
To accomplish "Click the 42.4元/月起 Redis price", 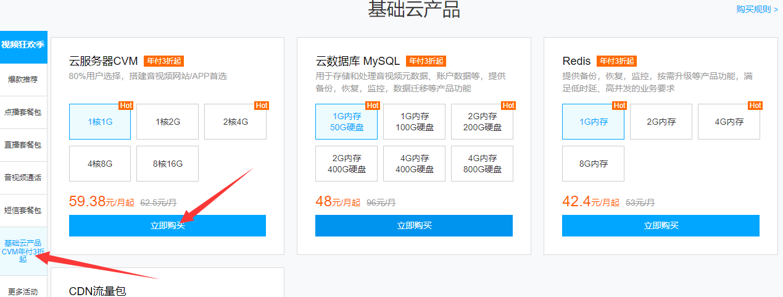I will point(590,201).
